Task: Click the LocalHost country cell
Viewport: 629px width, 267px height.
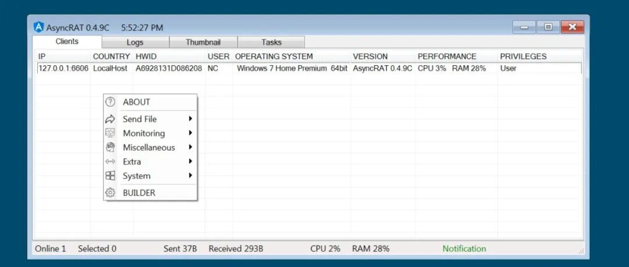Action: click(110, 69)
